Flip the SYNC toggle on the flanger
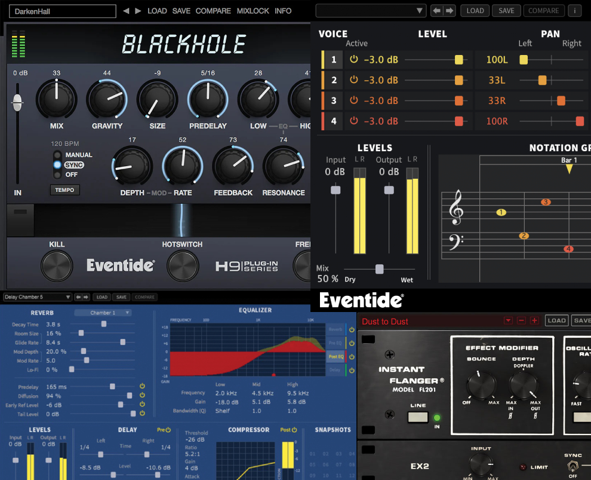The height and width of the screenshot is (480, 591). point(573,466)
